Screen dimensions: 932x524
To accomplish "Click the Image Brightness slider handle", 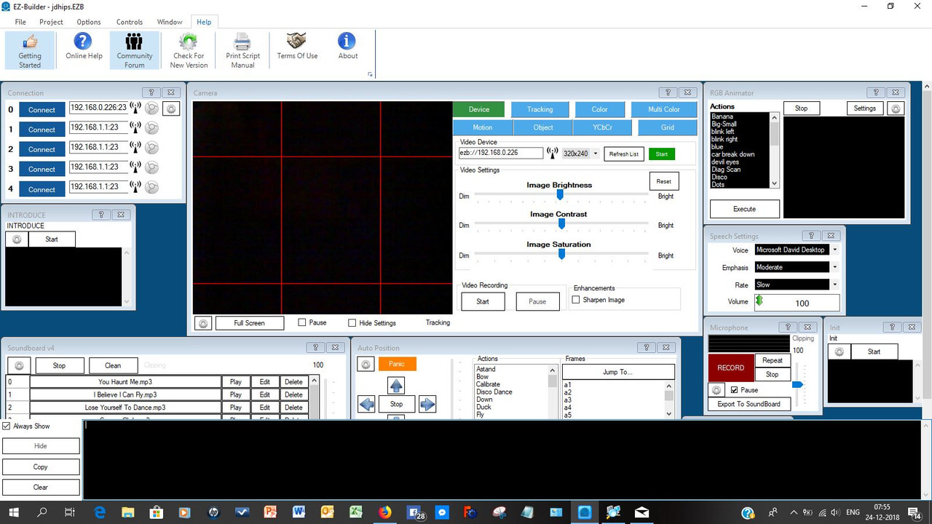I will (x=560, y=194).
